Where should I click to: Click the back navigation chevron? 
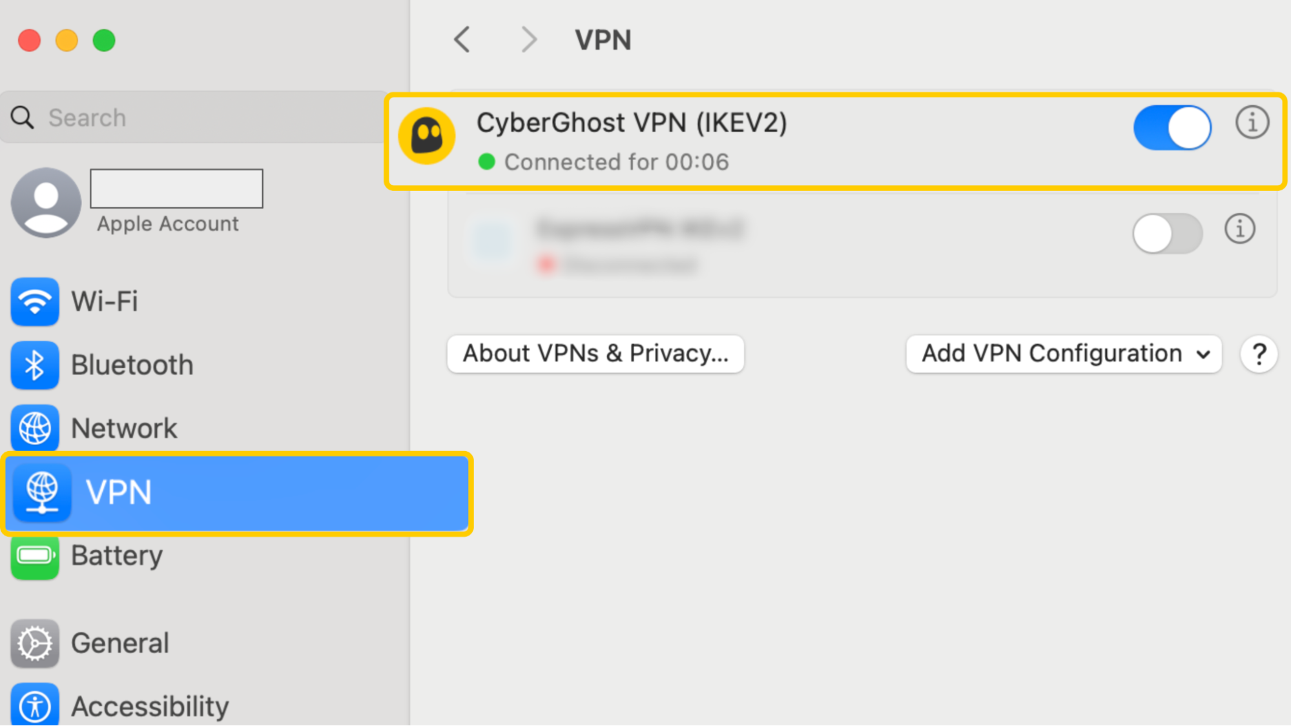(x=461, y=39)
